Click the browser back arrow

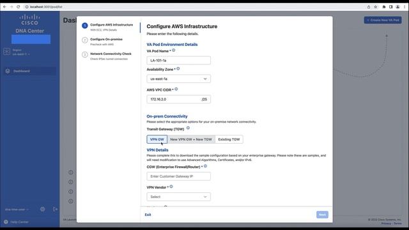pos(4,7)
